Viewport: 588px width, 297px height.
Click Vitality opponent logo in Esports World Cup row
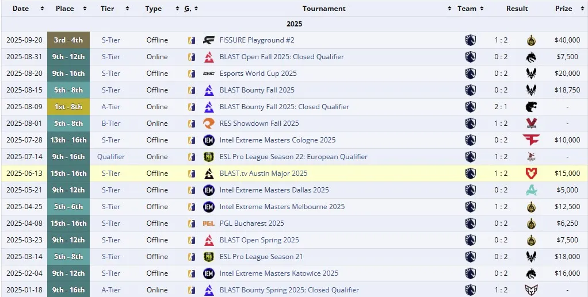531,74
